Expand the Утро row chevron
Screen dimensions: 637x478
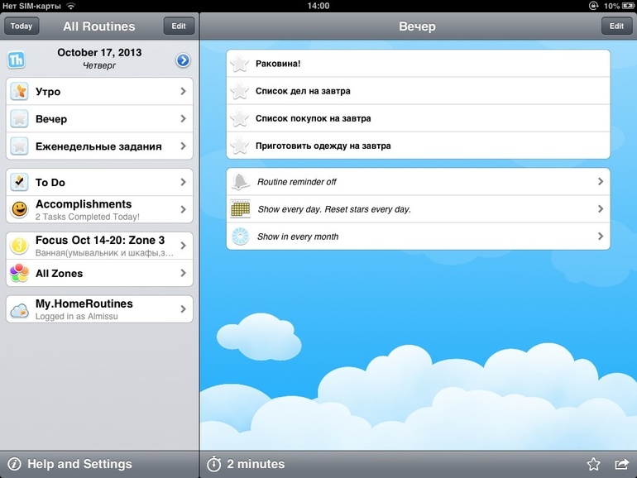[183, 91]
